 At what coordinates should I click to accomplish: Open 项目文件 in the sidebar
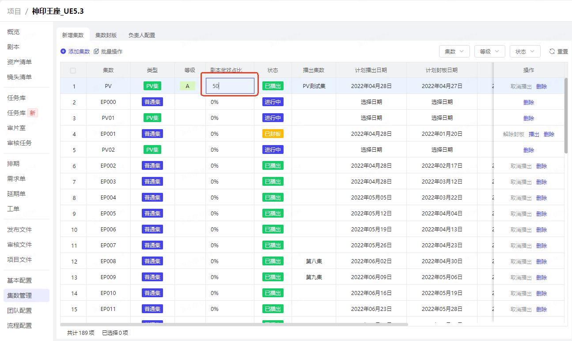click(19, 260)
